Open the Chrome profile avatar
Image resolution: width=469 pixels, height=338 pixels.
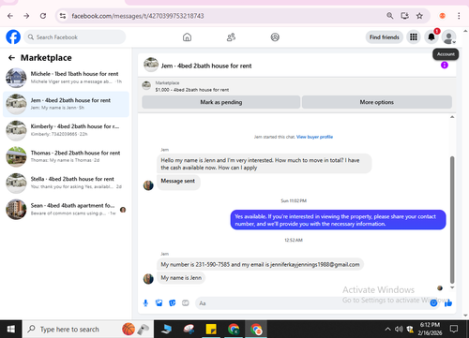point(442,16)
